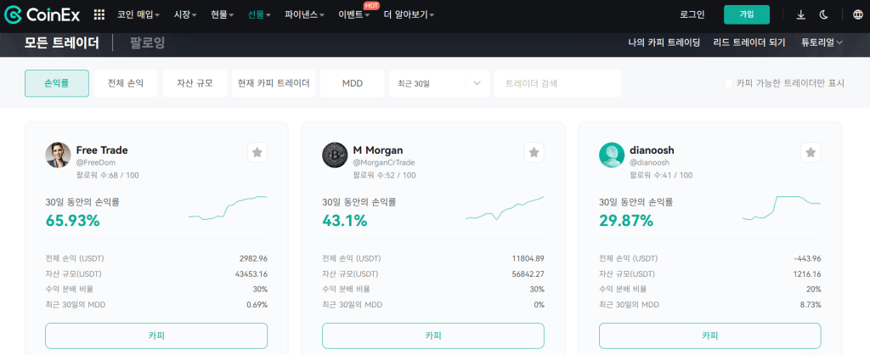Expand the 파이낸스 menu
Image resolution: width=870 pixels, height=355 pixels.
(305, 14)
